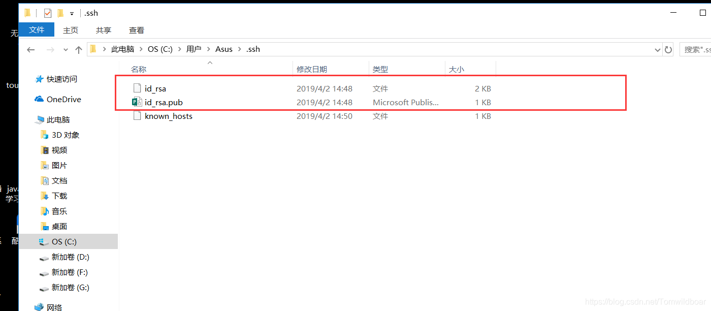Image resolution: width=711 pixels, height=311 pixels.
Task: Click the 此电脑 computer icon
Action: (x=39, y=120)
